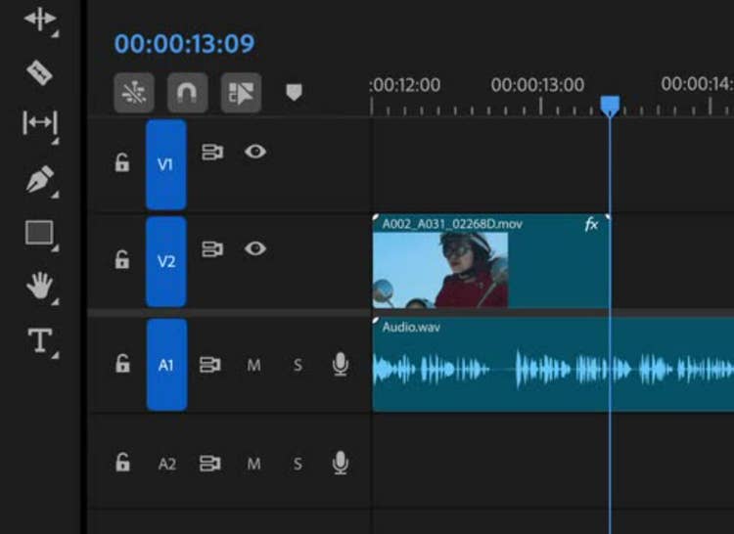Mute track A1
This screenshot has height=534, width=734.
tap(253, 365)
